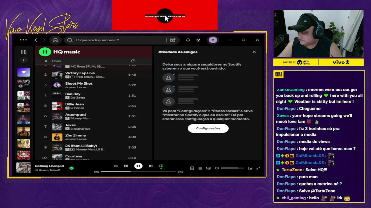Adjust the volume slider
This screenshot has width=371, height=208.
232,168
